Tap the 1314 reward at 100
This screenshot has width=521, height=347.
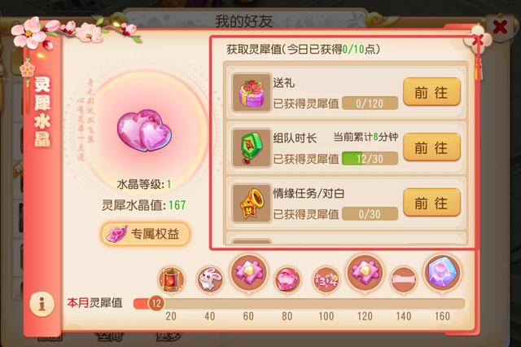pyautogui.click(x=326, y=279)
